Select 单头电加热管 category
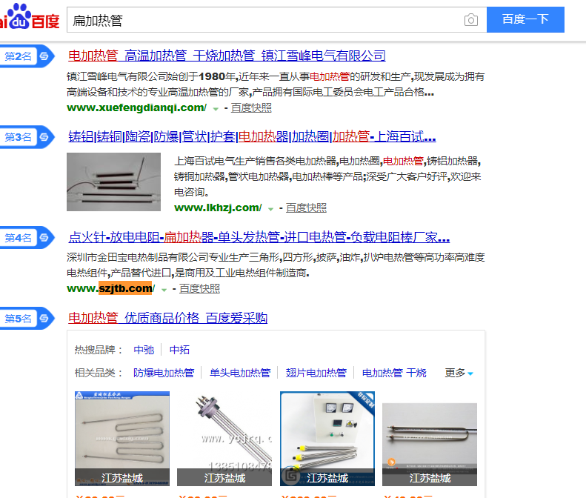586x498 pixels. coord(240,373)
